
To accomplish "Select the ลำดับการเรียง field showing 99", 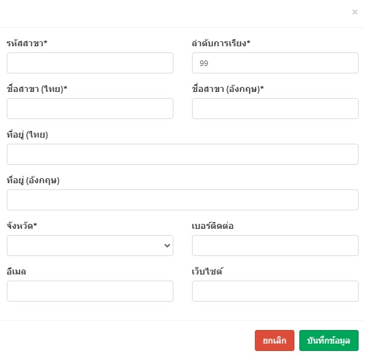I will 275,63.
